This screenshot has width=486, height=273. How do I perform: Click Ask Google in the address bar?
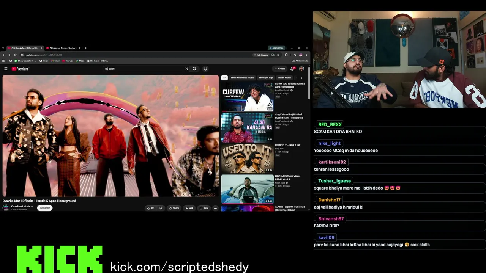261,55
